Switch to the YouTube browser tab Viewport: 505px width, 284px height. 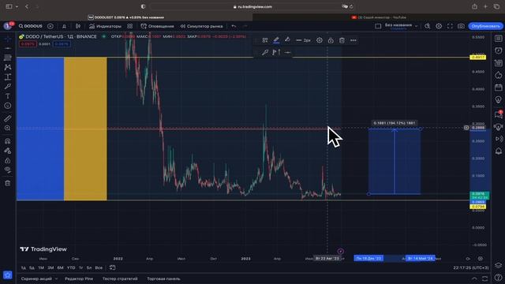pos(379,17)
